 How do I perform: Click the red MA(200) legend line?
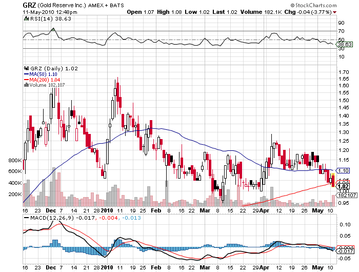[x=26, y=80]
